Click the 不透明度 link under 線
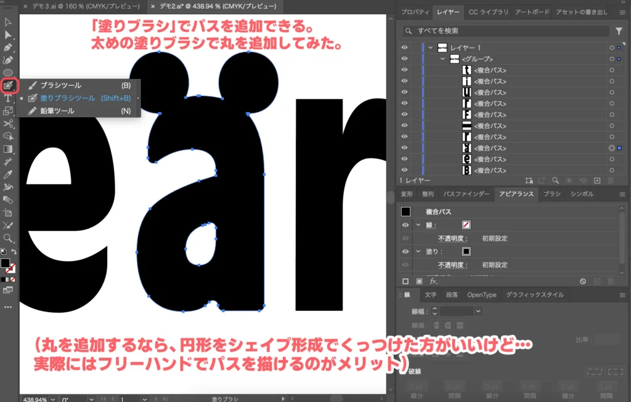631x402 pixels. click(453, 238)
